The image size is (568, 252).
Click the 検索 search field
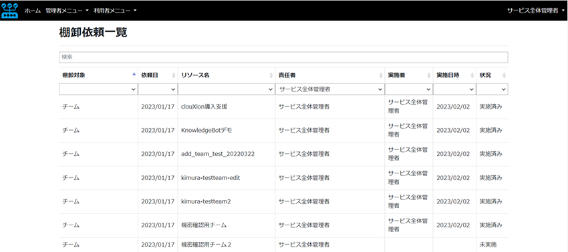[283, 57]
